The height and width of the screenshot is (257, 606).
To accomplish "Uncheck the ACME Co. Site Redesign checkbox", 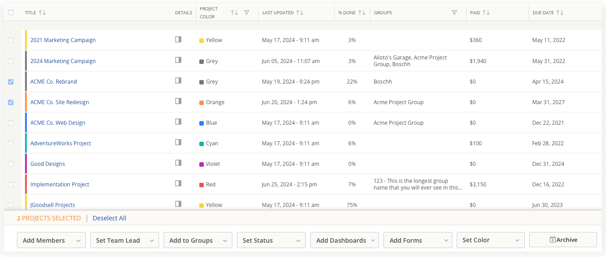I will (x=11, y=102).
